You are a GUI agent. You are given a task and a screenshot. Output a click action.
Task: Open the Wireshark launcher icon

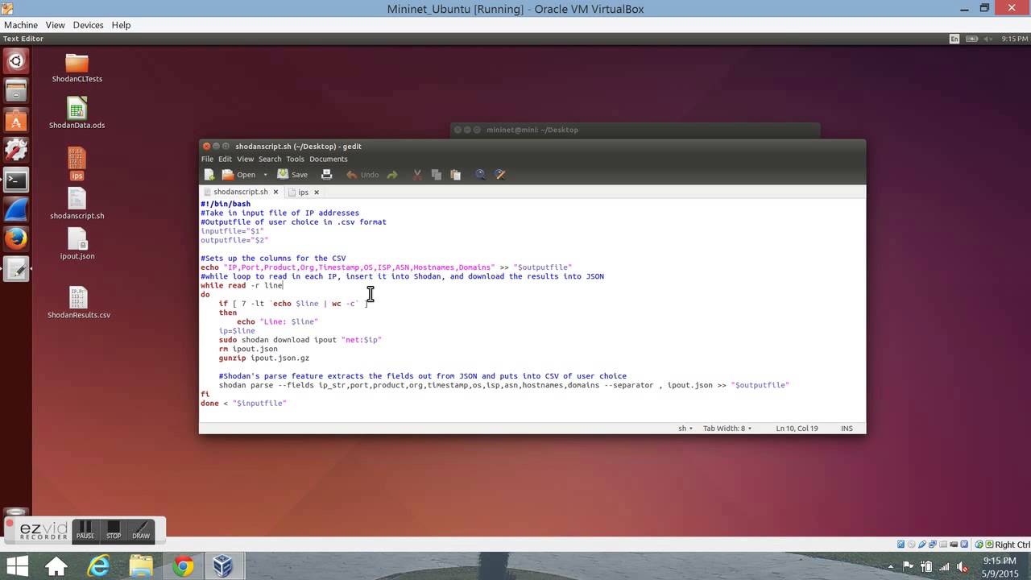click(x=15, y=209)
